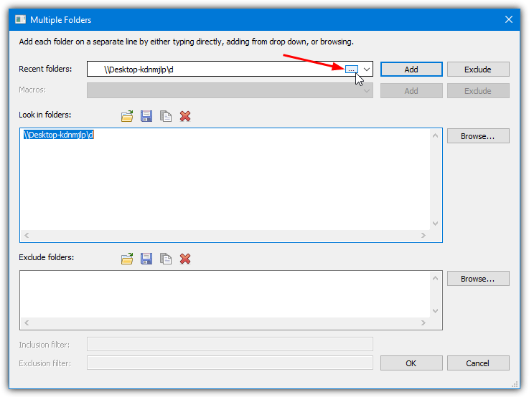This screenshot has width=529, height=397.
Task: Open folder list icon for Look in folders
Action: click(x=127, y=116)
